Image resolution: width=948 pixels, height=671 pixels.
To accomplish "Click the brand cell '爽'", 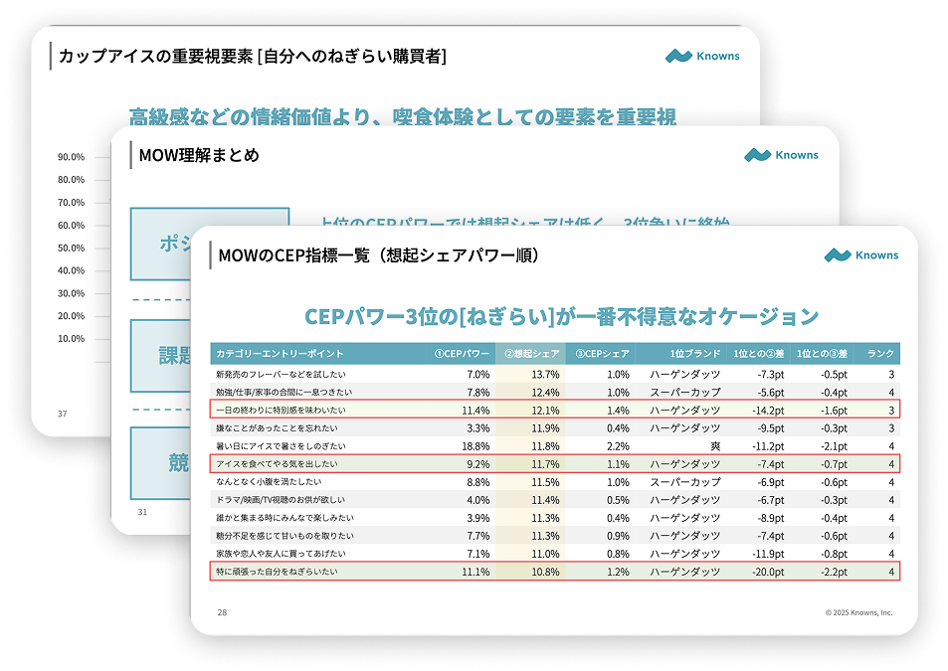I will pos(715,446).
